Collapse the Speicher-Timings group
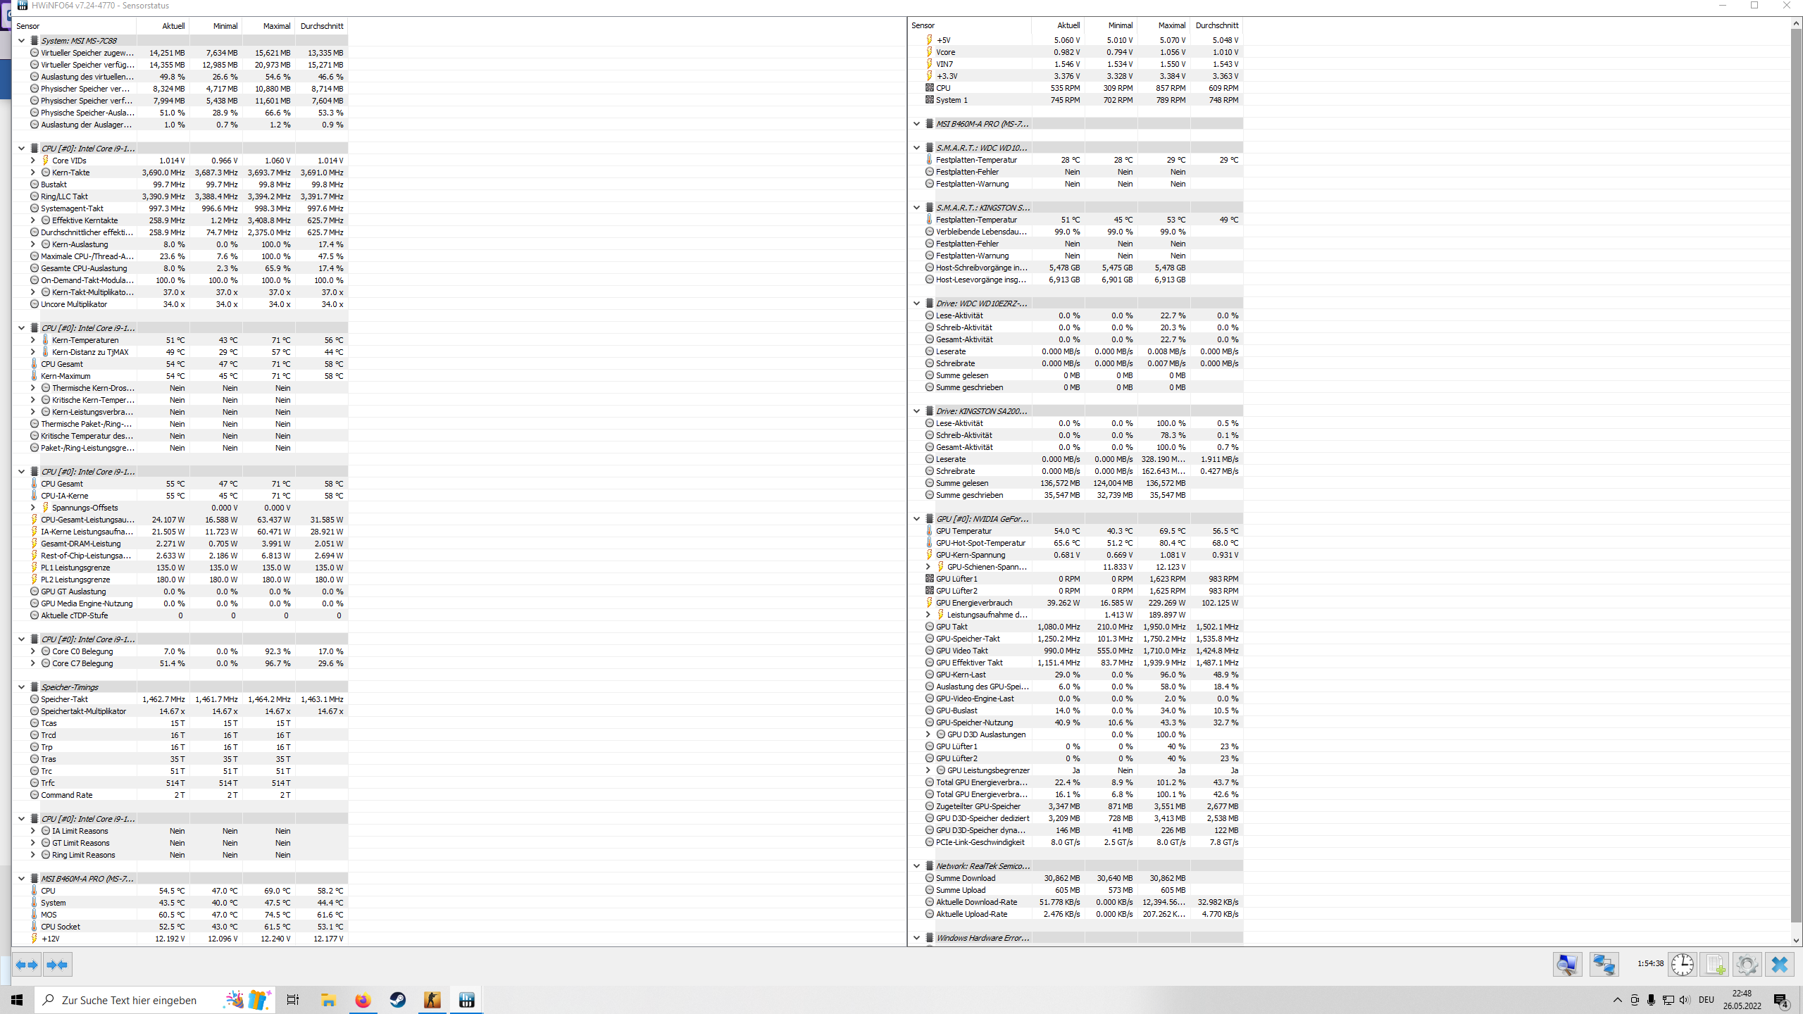The image size is (1803, 1014). [21, 687]
